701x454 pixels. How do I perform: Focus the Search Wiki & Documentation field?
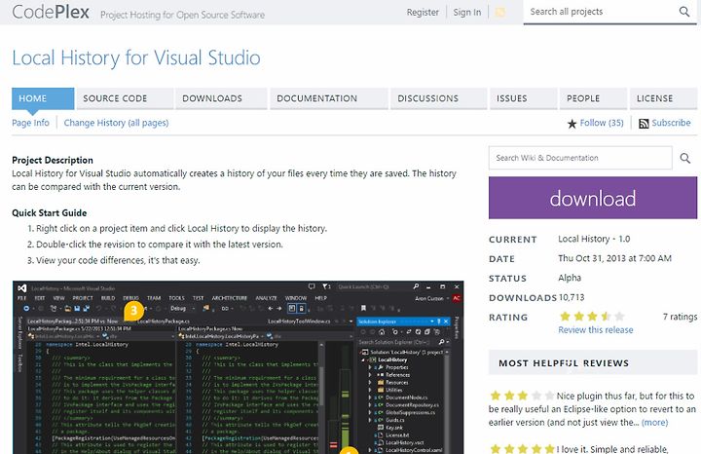[x=580, y=158]
